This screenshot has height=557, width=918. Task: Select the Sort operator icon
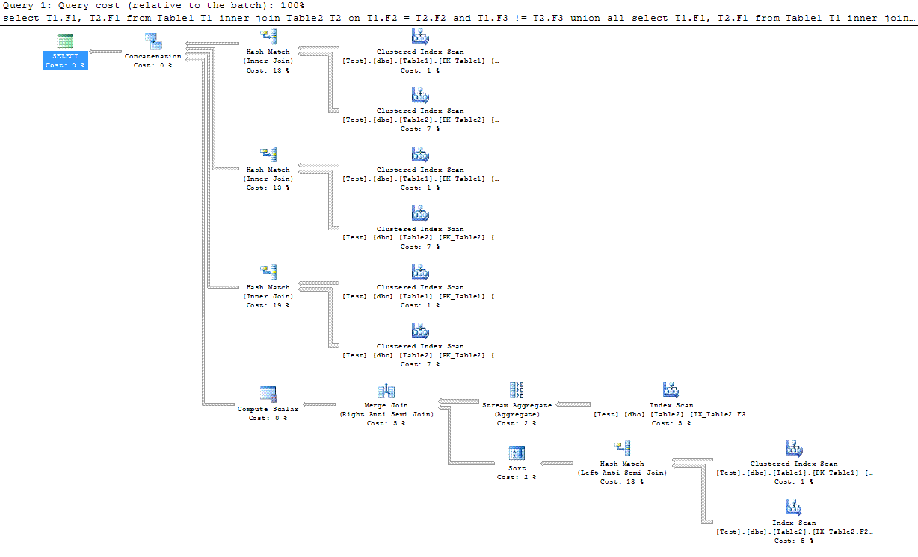coord(516,453)
